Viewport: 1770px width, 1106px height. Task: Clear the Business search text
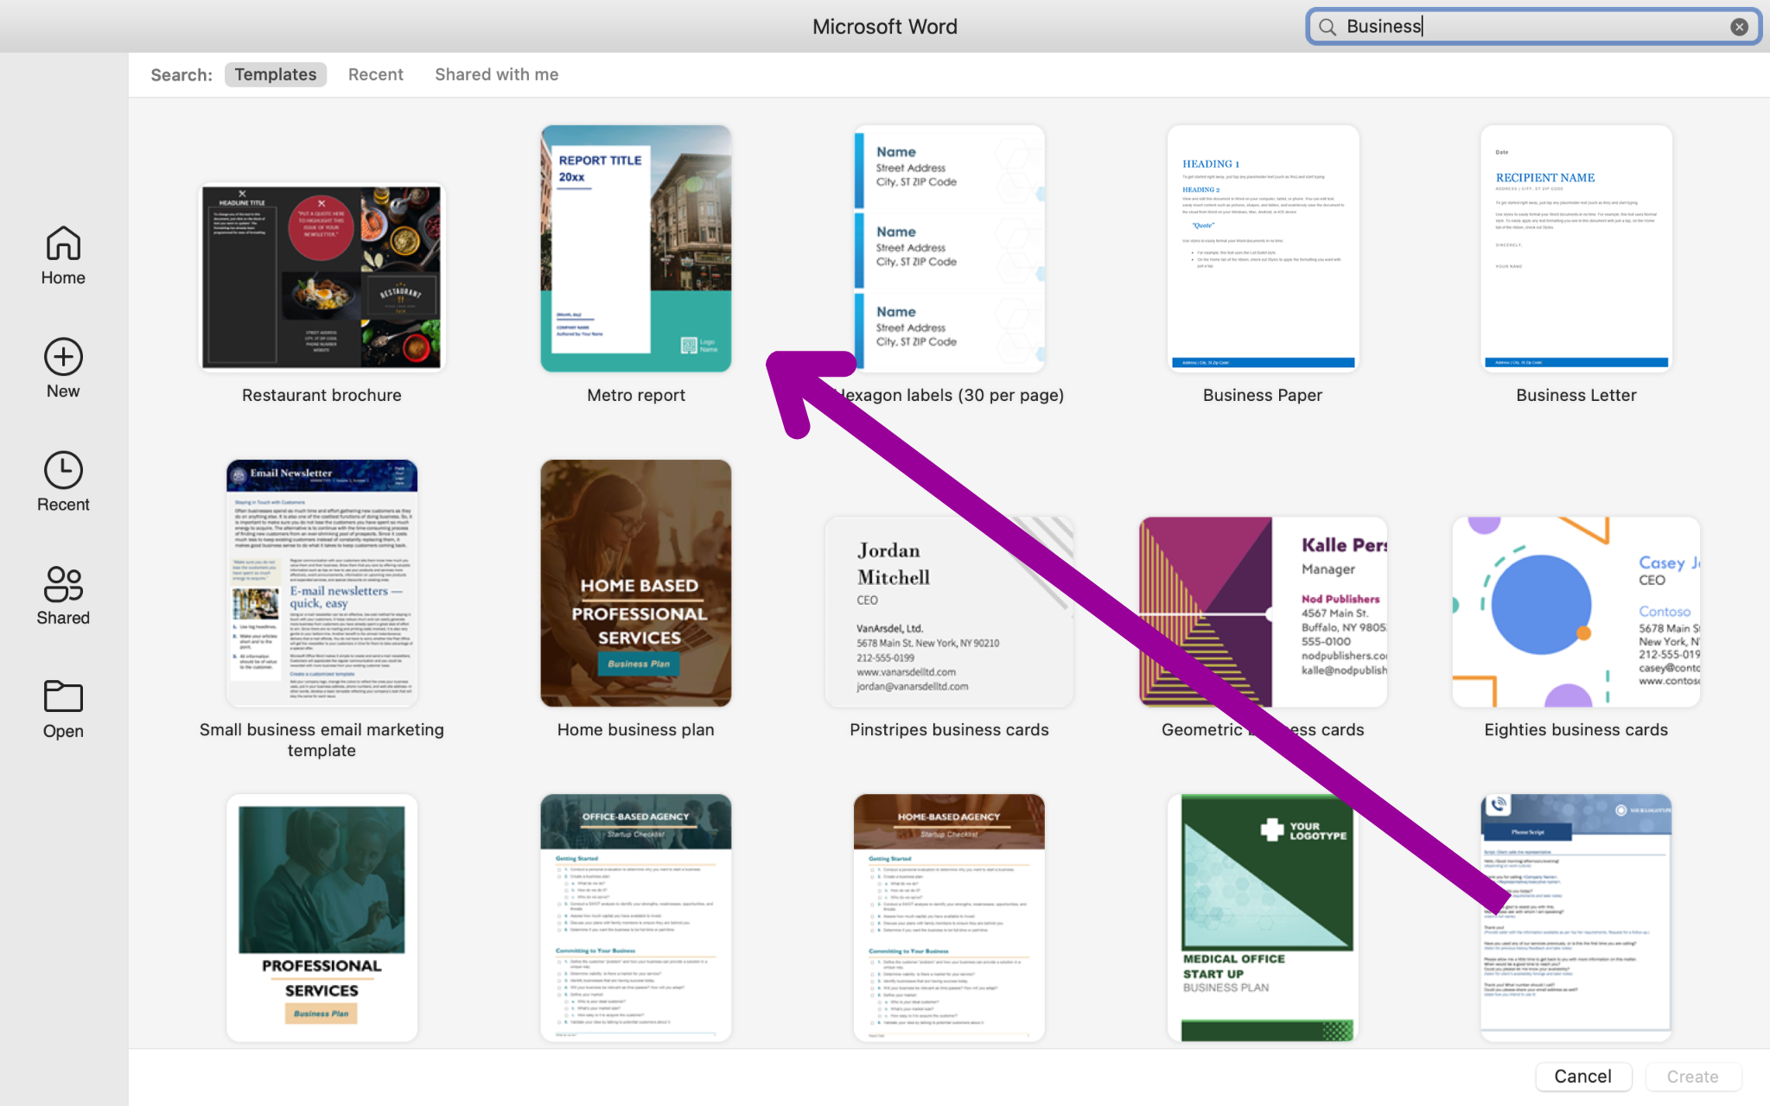(x=1740, y=27)
